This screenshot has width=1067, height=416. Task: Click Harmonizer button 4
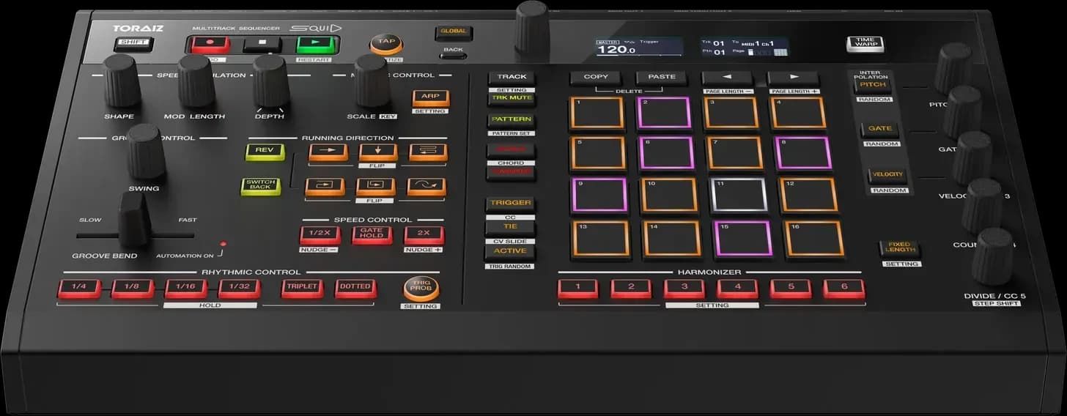[737, 288]
